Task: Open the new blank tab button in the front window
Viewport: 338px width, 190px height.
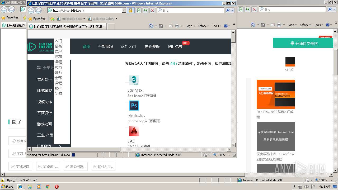Action: (x=111, y=26)
